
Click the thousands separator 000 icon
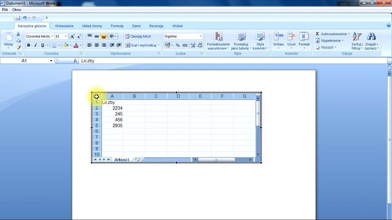[185, 45]
